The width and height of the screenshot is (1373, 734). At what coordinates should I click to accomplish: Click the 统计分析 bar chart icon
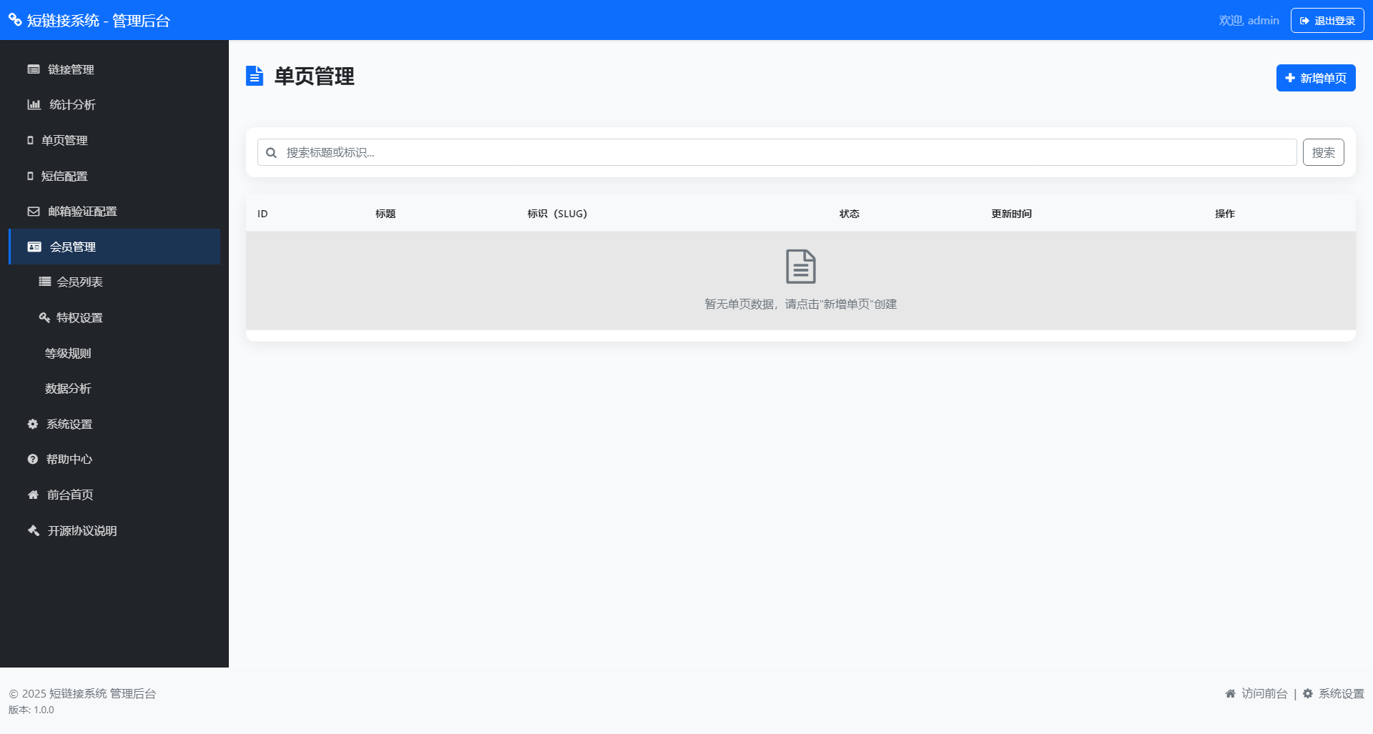[x=34, y=104]
